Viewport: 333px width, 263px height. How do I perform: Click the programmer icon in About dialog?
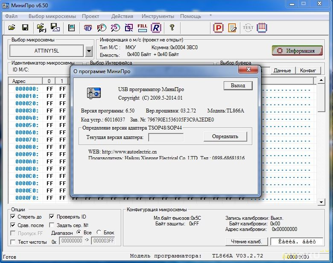93,93
